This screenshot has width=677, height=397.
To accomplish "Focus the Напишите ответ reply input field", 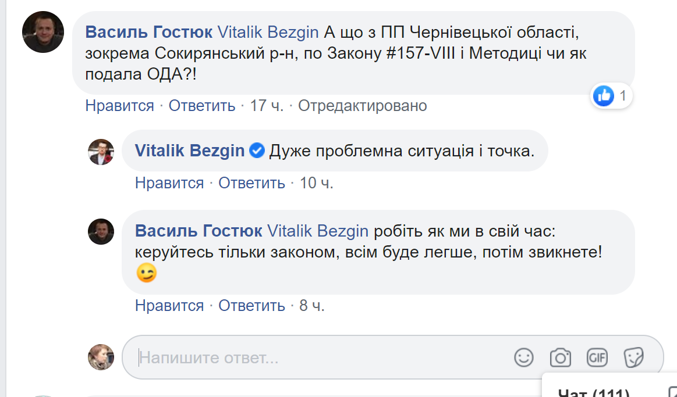I will [320, 357].
